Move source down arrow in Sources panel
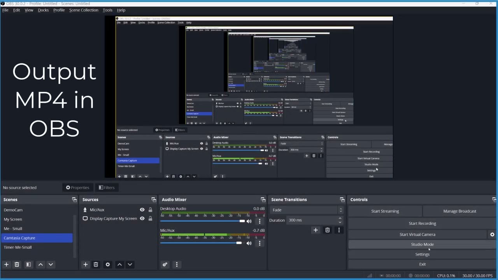The height and width of the screenshot is (280, 498). click(x=130, y=264)
